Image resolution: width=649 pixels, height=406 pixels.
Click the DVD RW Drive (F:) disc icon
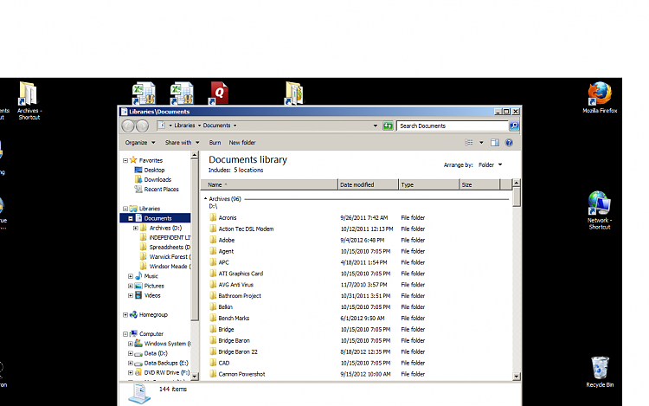(x=138, y=372)
